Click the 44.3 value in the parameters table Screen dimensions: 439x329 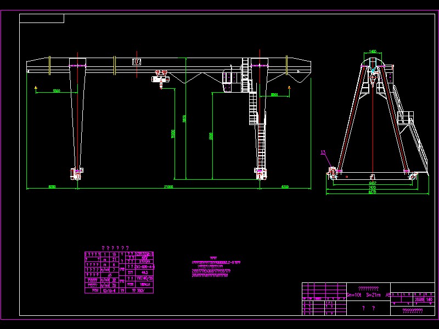[144, 272]
